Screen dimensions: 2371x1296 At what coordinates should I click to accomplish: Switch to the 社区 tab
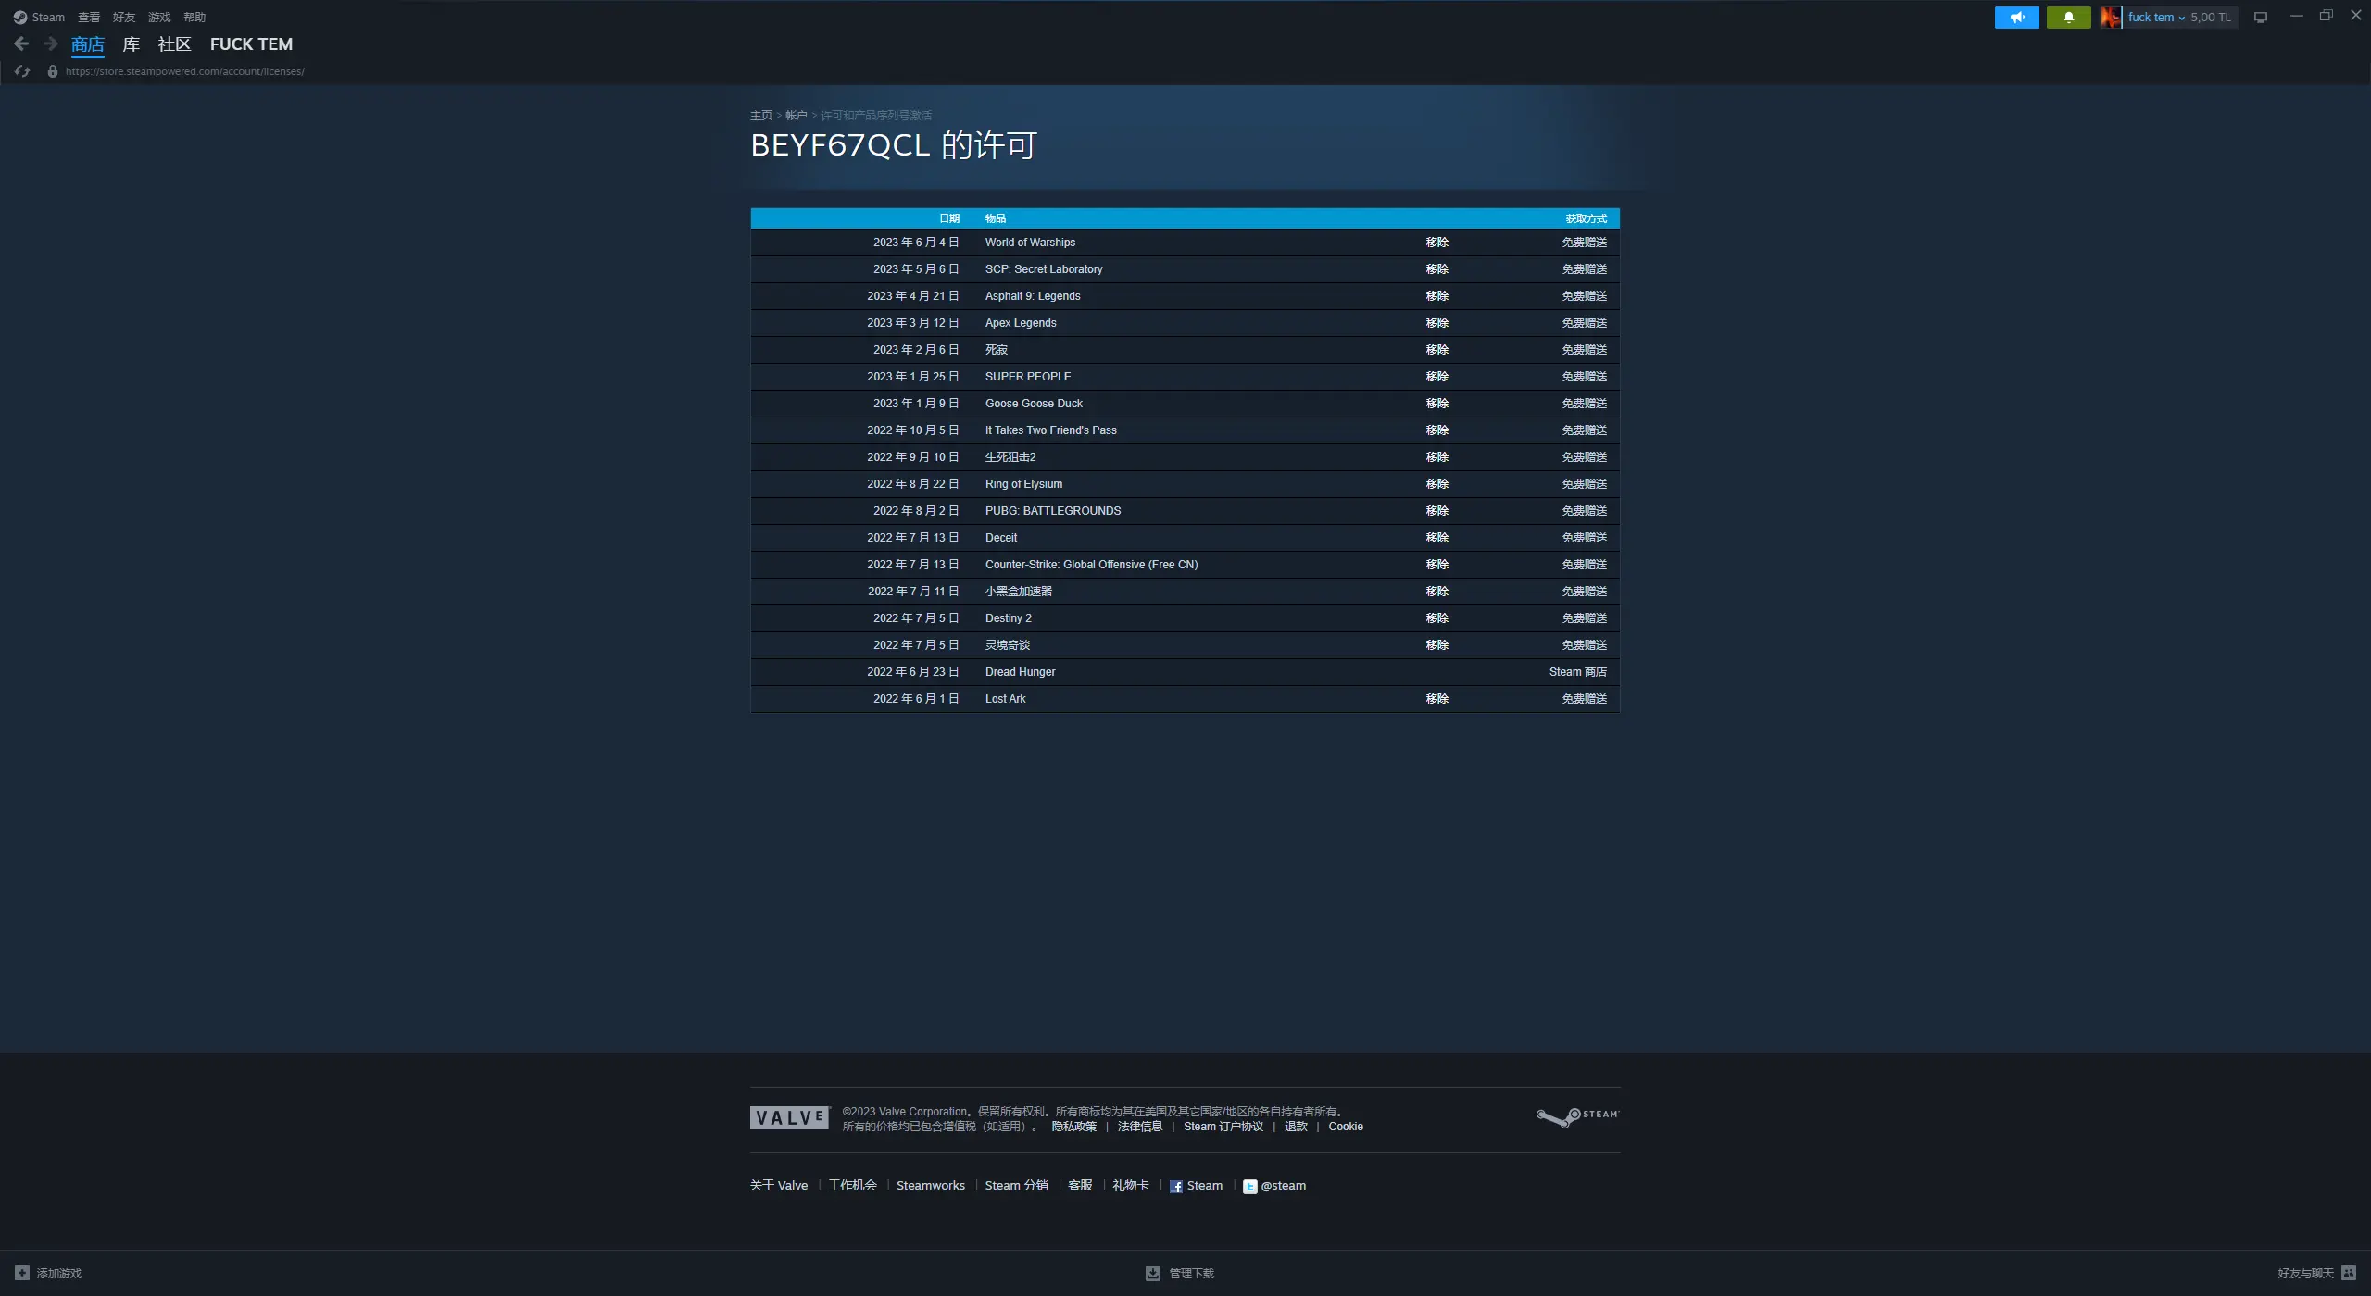pos(174,44)
